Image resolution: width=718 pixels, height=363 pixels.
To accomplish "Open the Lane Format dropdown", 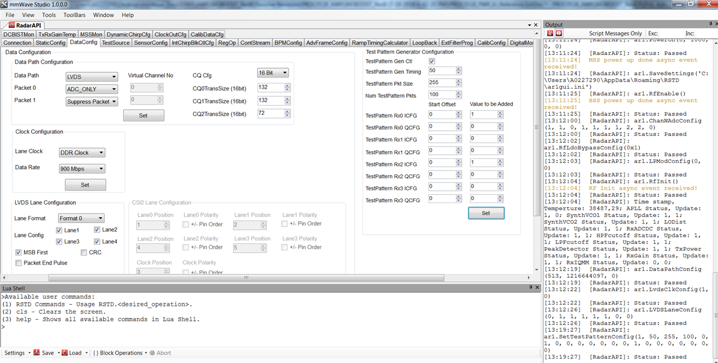I will [x=81, y=218].
